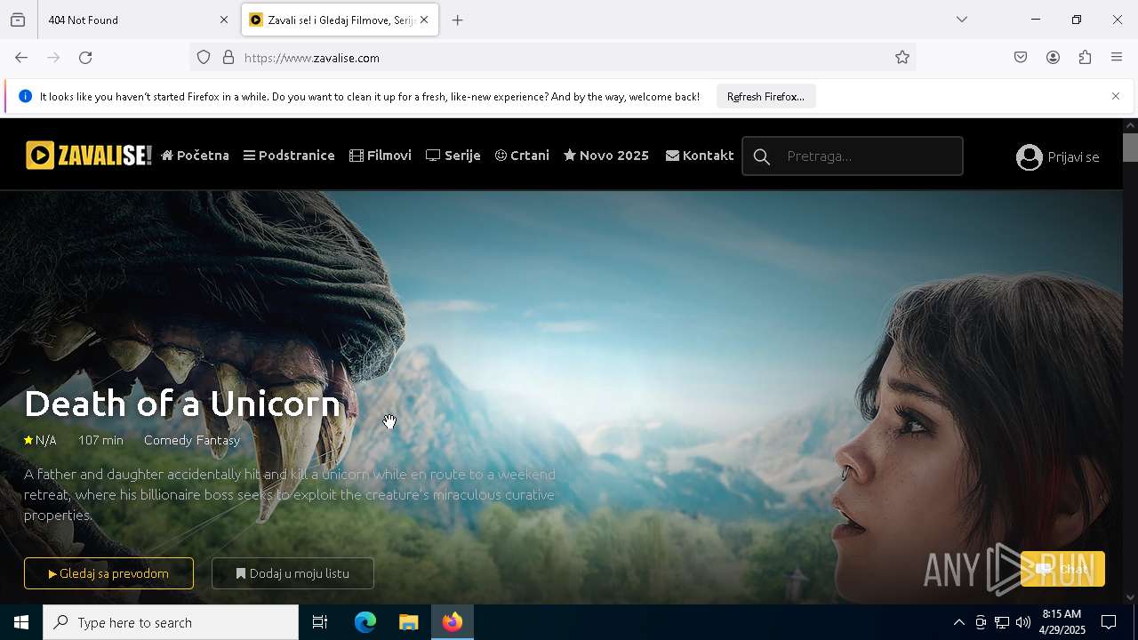Viewport: 1138px width, 640px height.
Task: Show hidden system tray icons
Action: [x=958, y=622]
